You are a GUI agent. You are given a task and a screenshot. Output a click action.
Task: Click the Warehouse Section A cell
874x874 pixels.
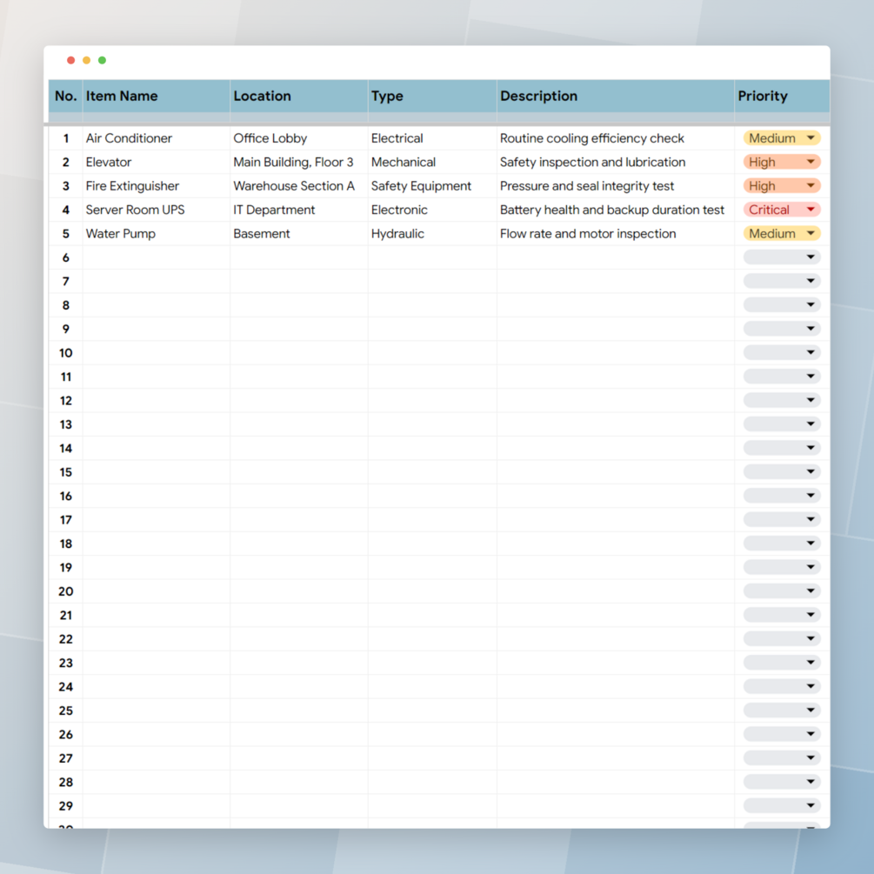click(299, 185)
